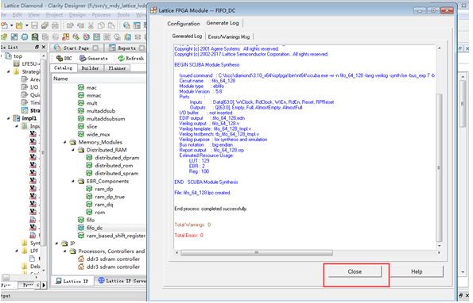This screenshot has width=473, height=303.
Task: Collapse the Processors, Controllers folder
Action: 65,251
